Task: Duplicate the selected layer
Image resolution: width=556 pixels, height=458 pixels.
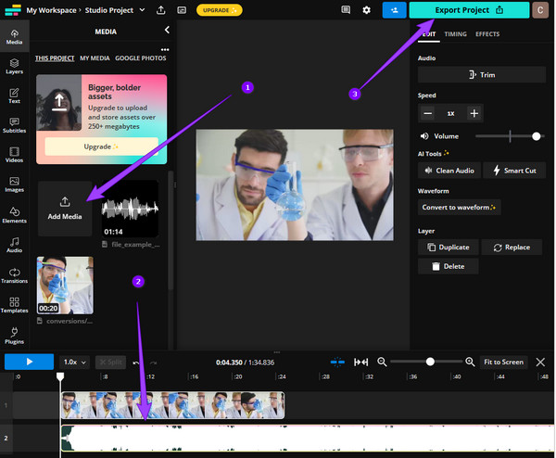Action: pos(448,248)
